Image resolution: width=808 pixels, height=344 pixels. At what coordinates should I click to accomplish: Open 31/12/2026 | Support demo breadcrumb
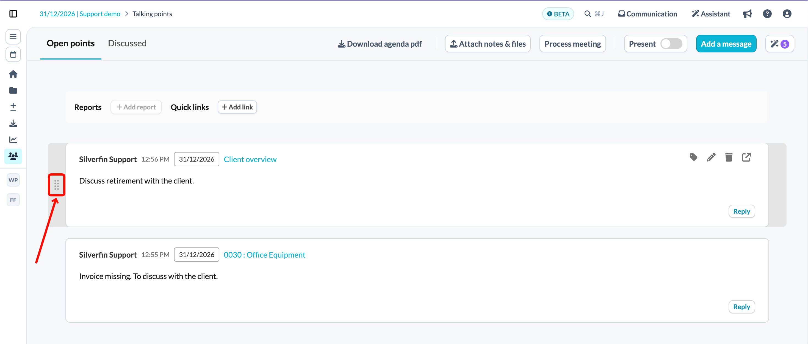pos(80,14)
